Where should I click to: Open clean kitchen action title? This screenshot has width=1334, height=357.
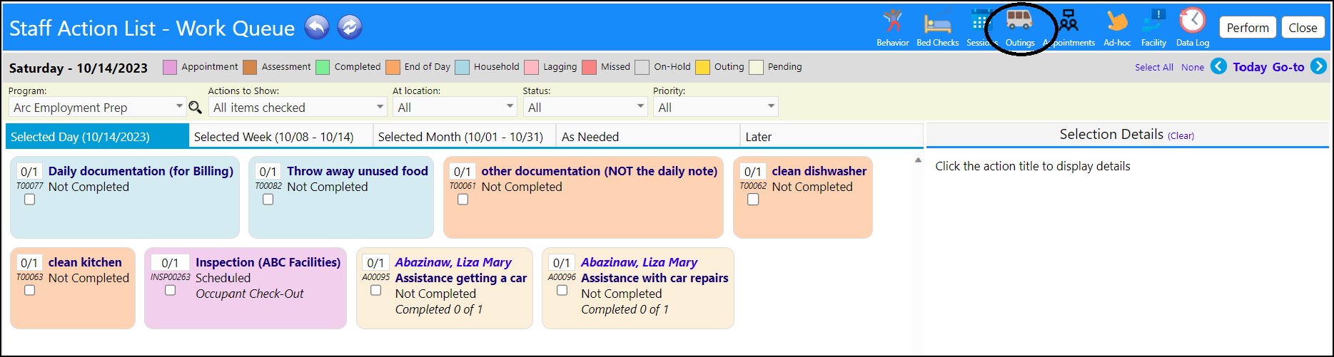pyautogui.click(x=85, y=262)
